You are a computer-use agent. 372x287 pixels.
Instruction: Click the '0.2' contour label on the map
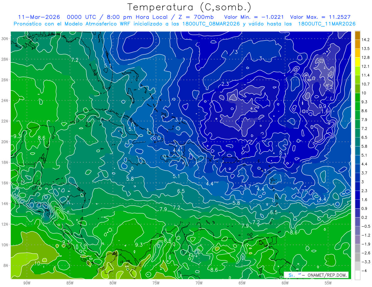[329, 87]
